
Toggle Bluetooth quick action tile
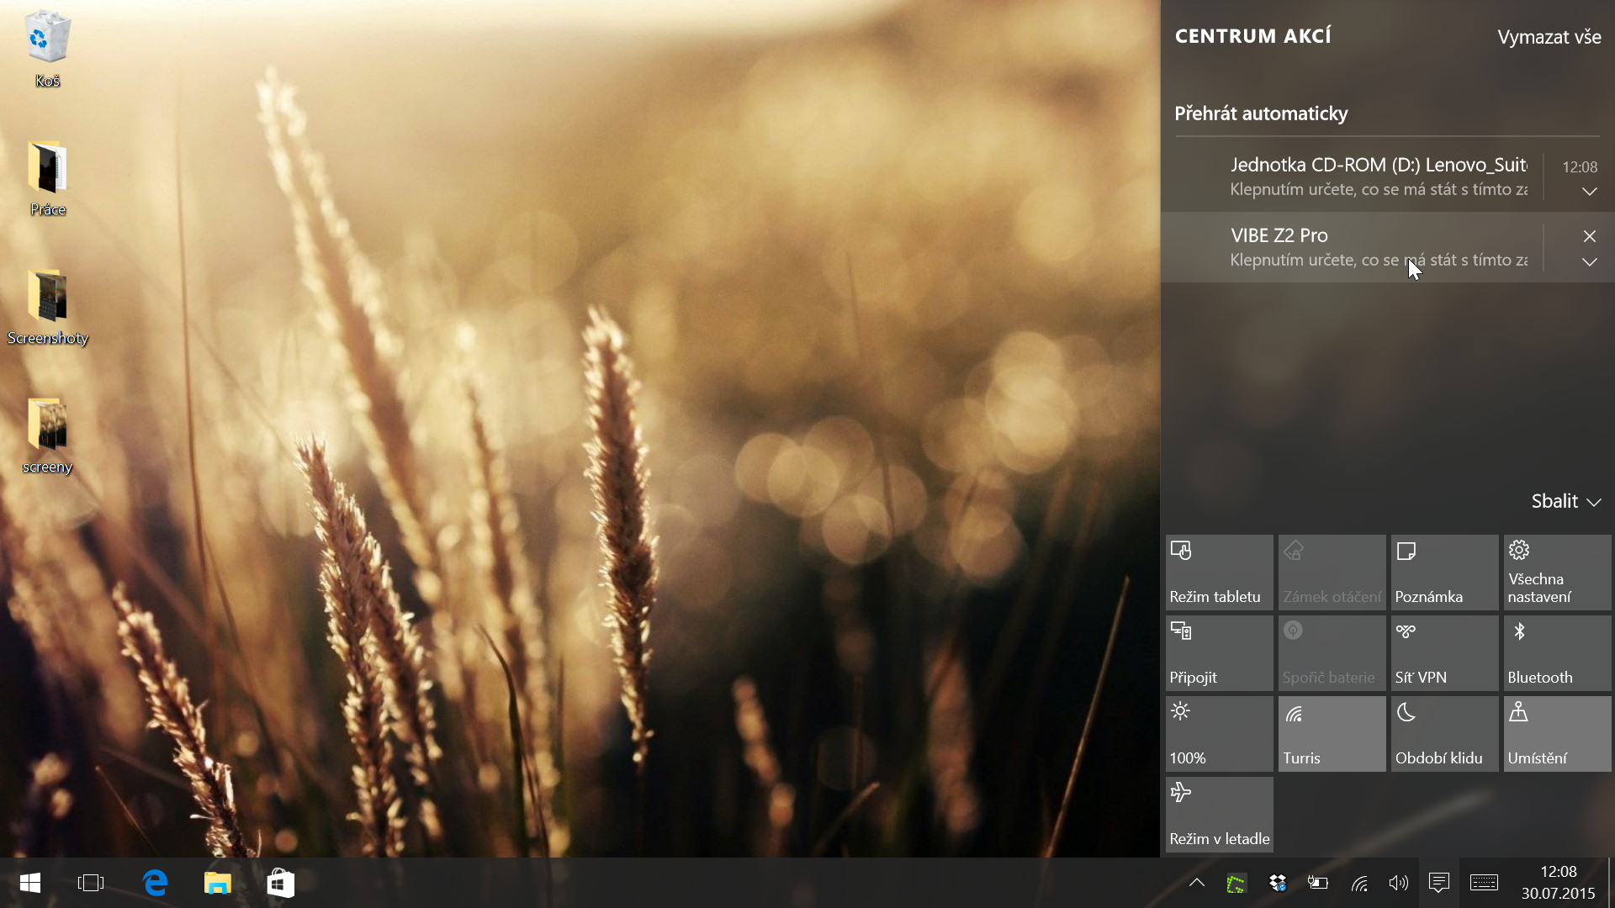[1556, 653]
